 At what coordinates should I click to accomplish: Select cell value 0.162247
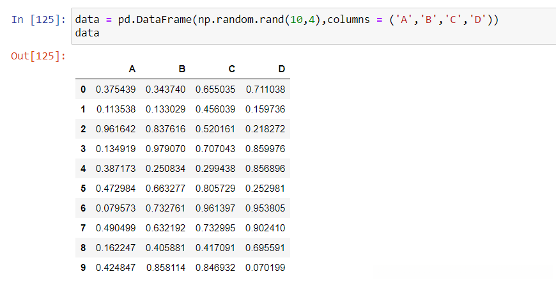pyautogui.click(x=116, y=248)
